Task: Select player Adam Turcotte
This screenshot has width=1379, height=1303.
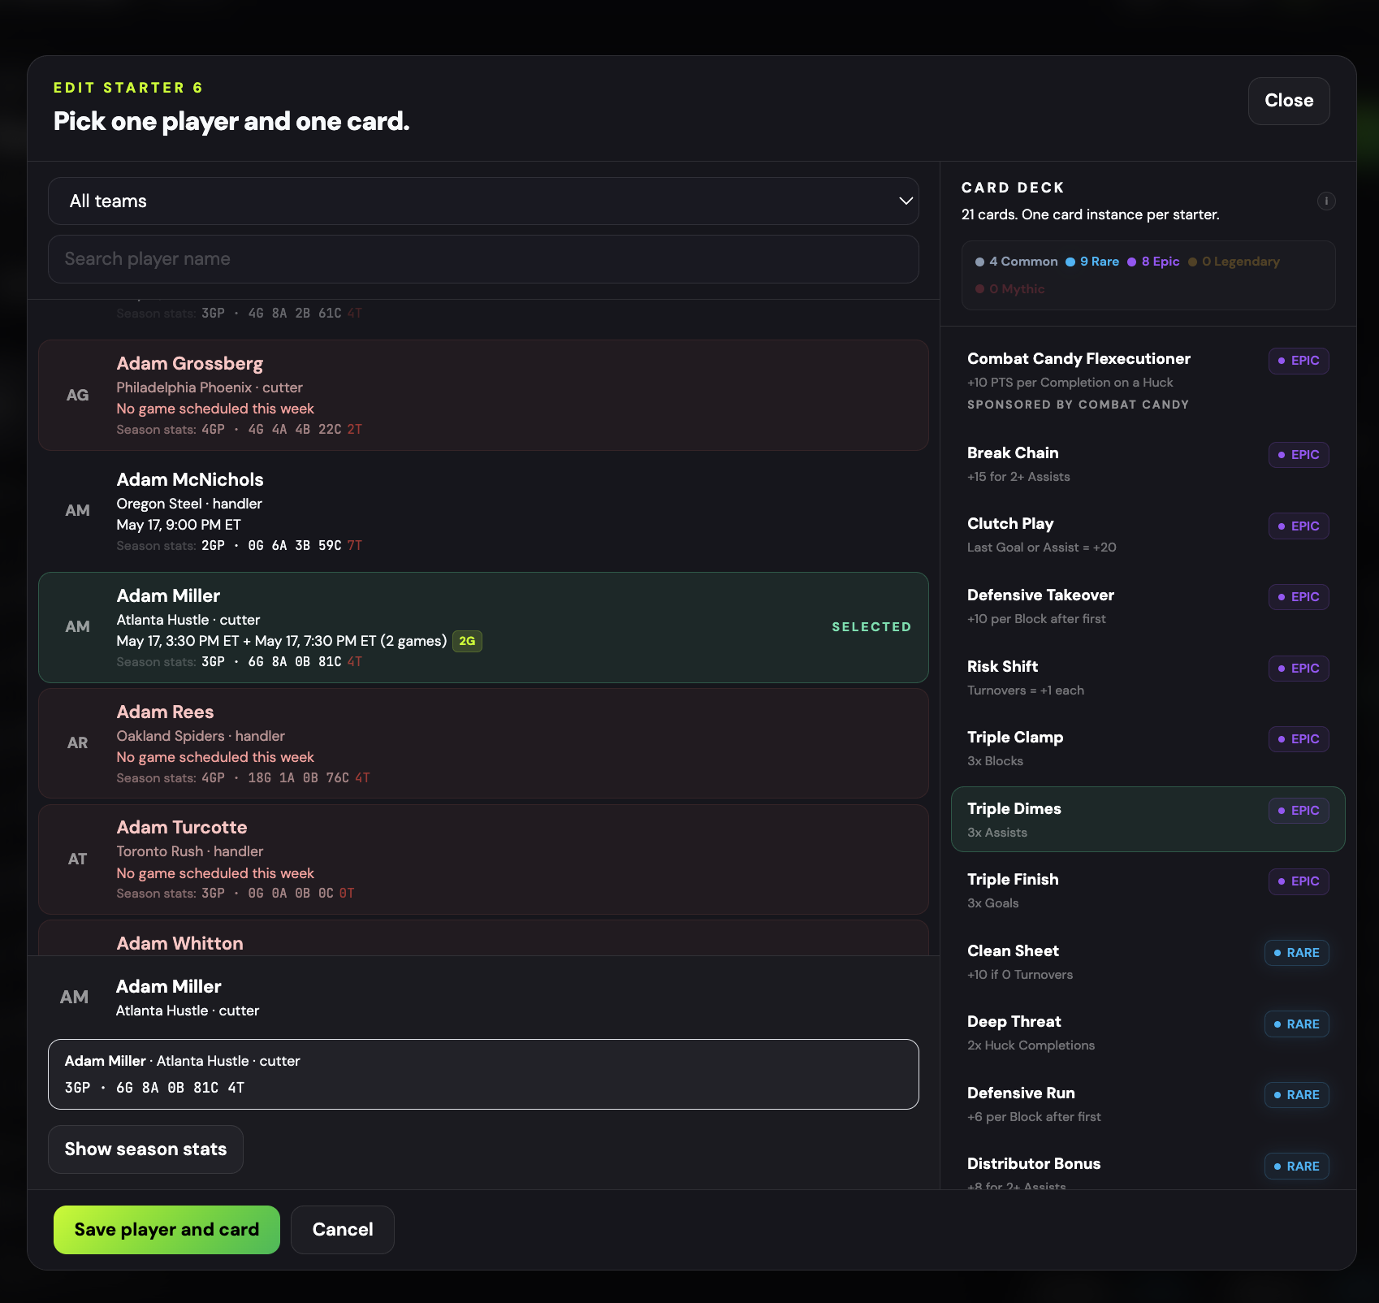Action: [483, 859]
